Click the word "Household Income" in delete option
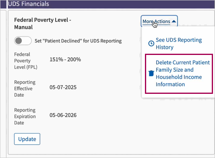The width and height of the screenshot is (215, 158). (179, 77)
